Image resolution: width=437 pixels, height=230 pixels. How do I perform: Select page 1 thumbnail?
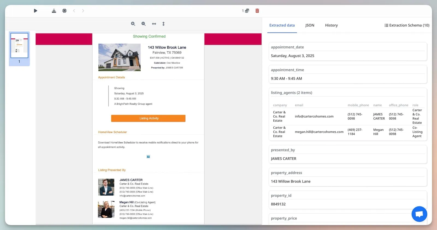coord(19,46)
